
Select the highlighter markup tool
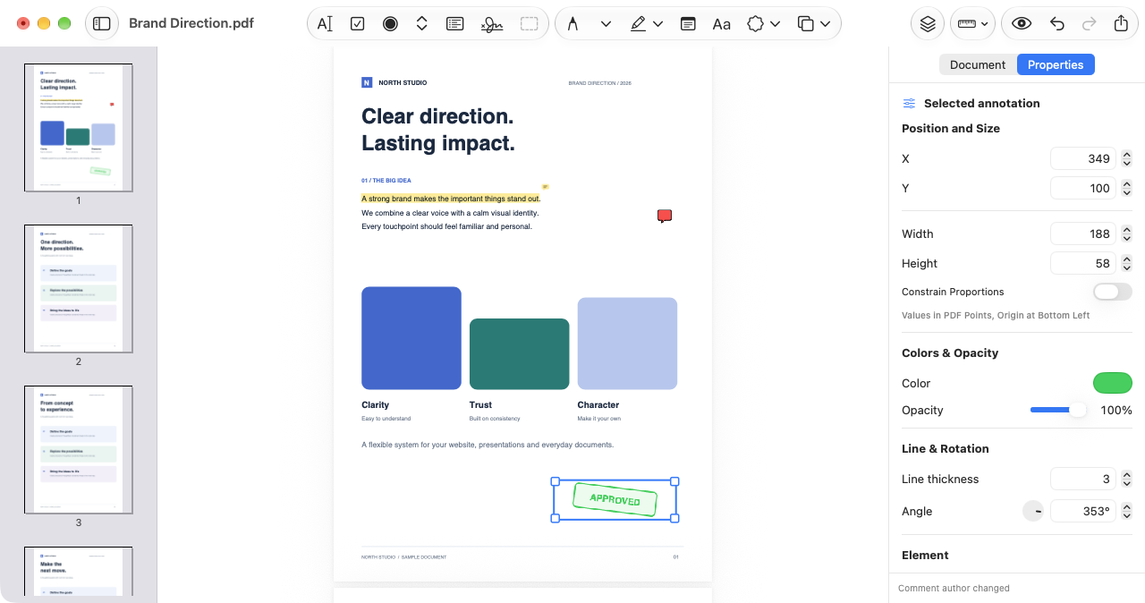[638, 24]
